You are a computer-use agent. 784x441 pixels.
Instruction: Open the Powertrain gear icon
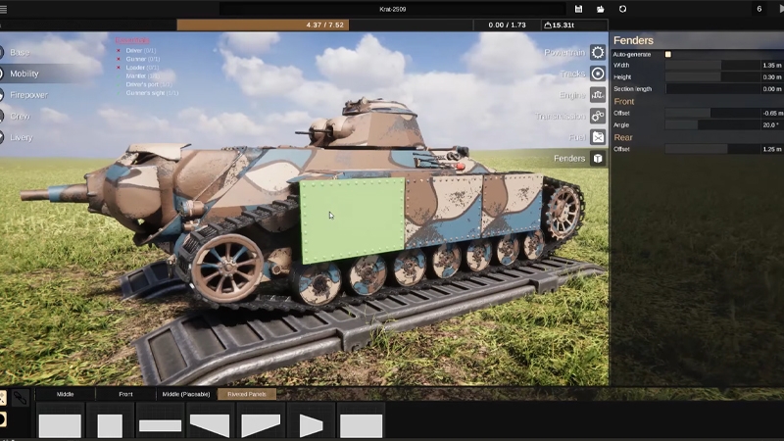[x=597, y=52]
